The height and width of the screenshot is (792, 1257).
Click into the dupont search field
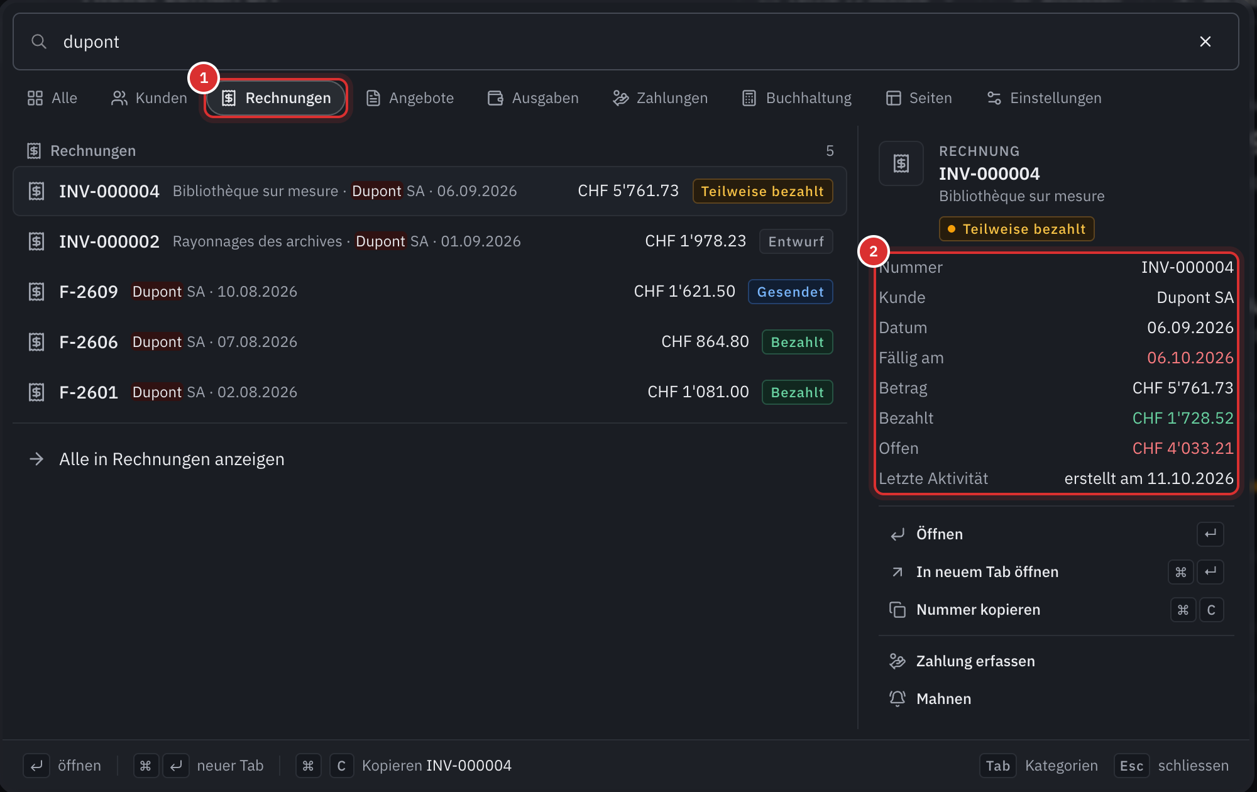[x=625, y=41]
